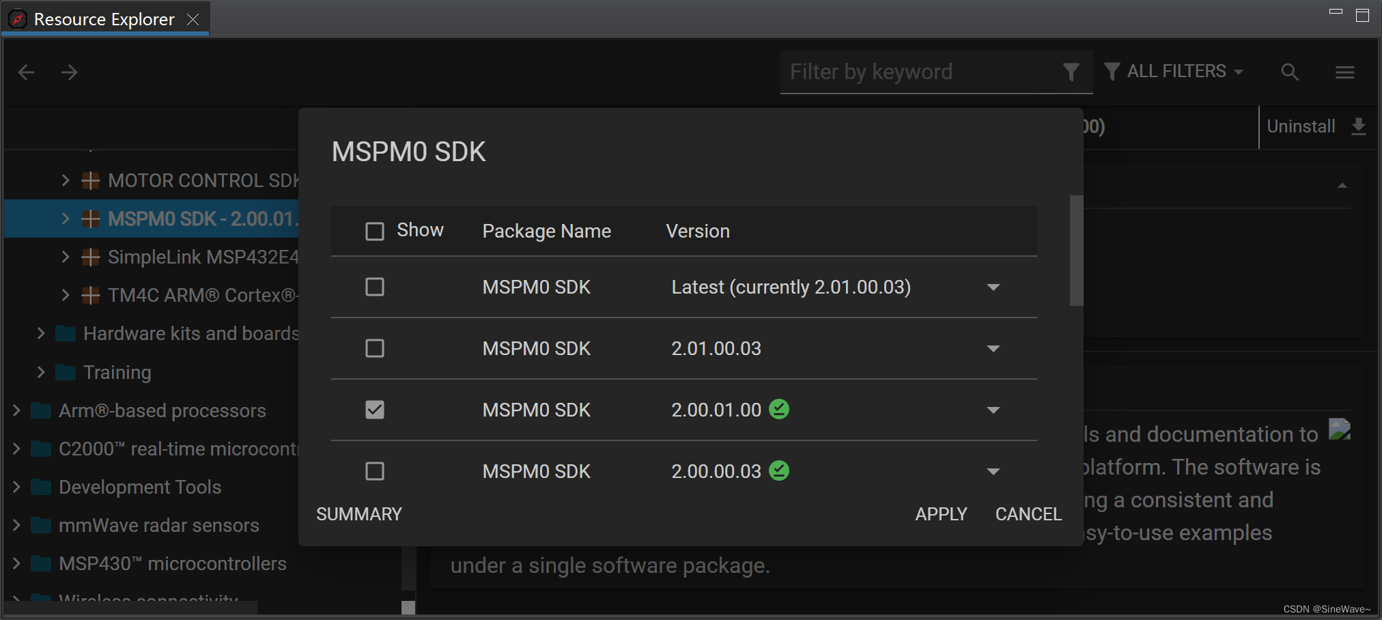Open the hamburger menu icon
The height and width of the screenshot is (620, 1382).
coord(1345,72)
